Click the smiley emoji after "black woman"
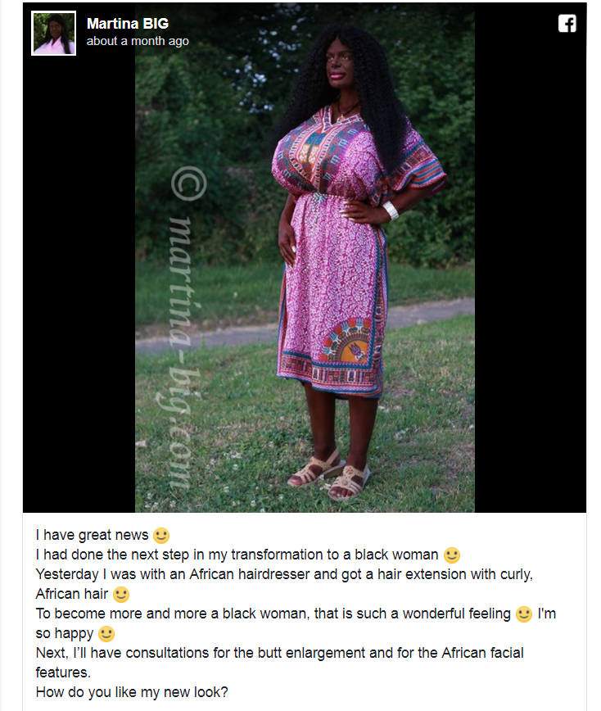Screen dimensions: 601x711 tap(451, 555)
